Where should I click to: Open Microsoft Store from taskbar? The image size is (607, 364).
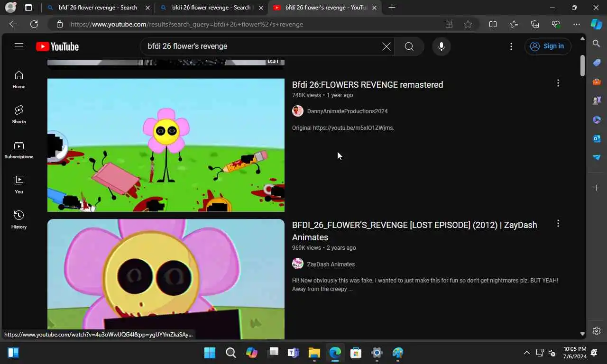coord(356,353)
